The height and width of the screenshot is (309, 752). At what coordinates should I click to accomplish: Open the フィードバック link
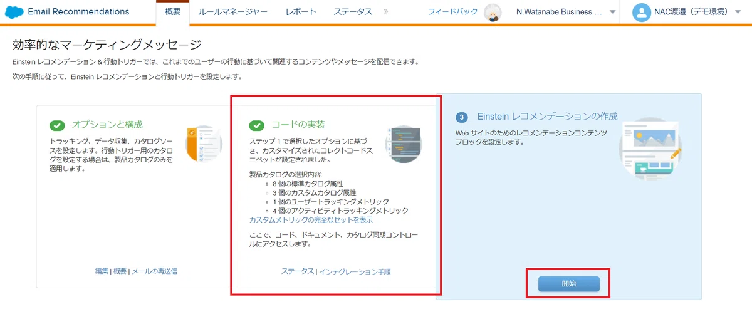pos(452,12)
